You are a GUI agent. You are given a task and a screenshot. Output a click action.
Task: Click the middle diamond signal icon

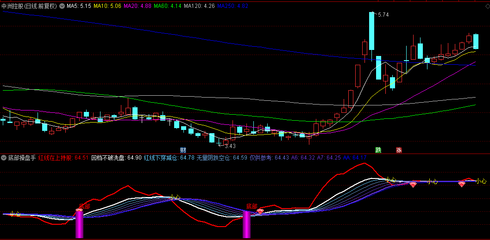point(413,185)
